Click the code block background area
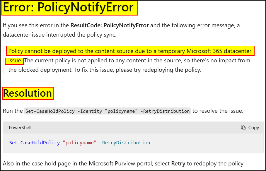This screenshot has width=266, height=171. pyautogui.click(x=176, y=143)
